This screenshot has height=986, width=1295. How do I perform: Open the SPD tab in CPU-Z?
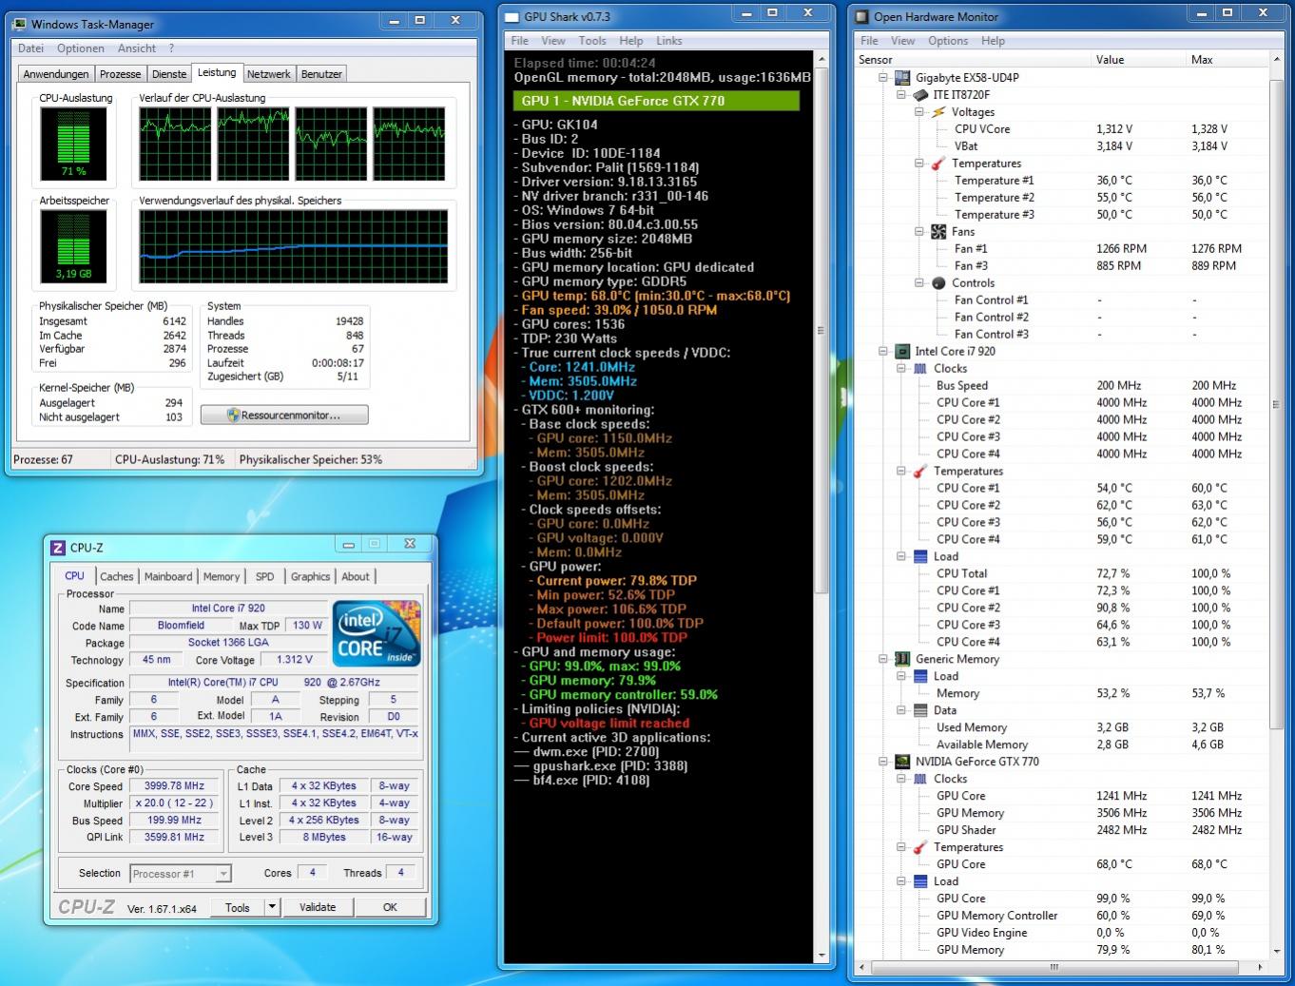(265, 576)
